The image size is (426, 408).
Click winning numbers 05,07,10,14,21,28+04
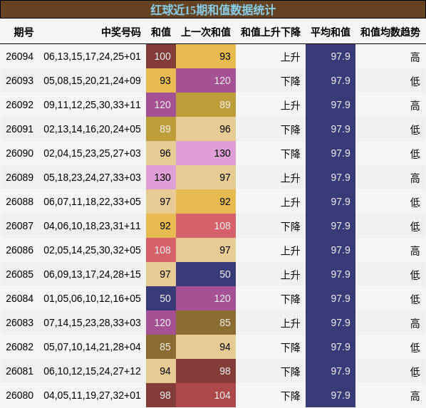point(92,347)
